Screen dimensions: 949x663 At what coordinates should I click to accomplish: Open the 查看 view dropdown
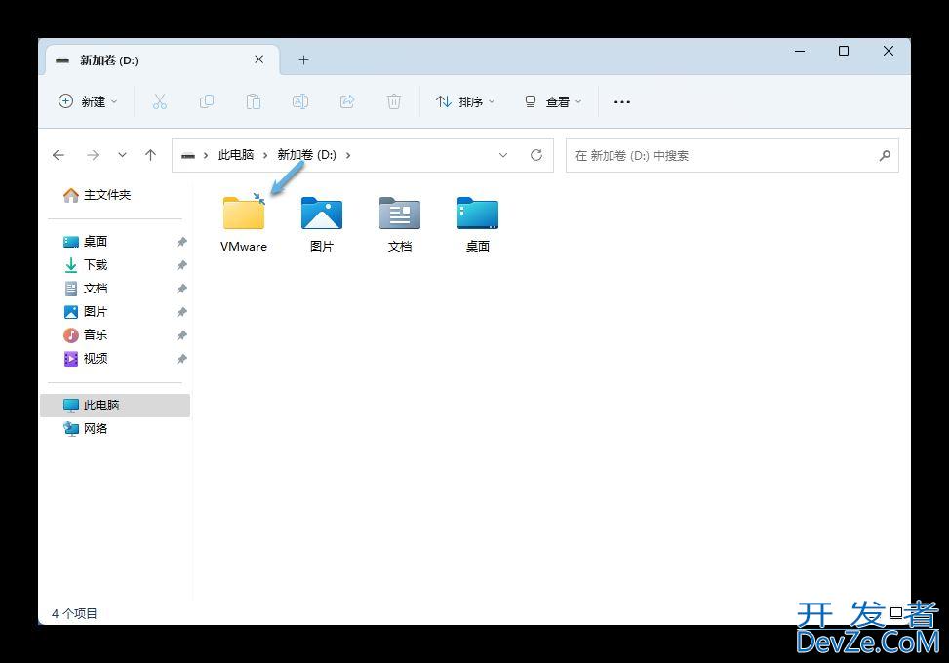click(x=553, y=101)
